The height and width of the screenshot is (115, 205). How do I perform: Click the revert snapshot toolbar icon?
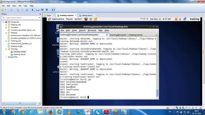tap(22, 10)
